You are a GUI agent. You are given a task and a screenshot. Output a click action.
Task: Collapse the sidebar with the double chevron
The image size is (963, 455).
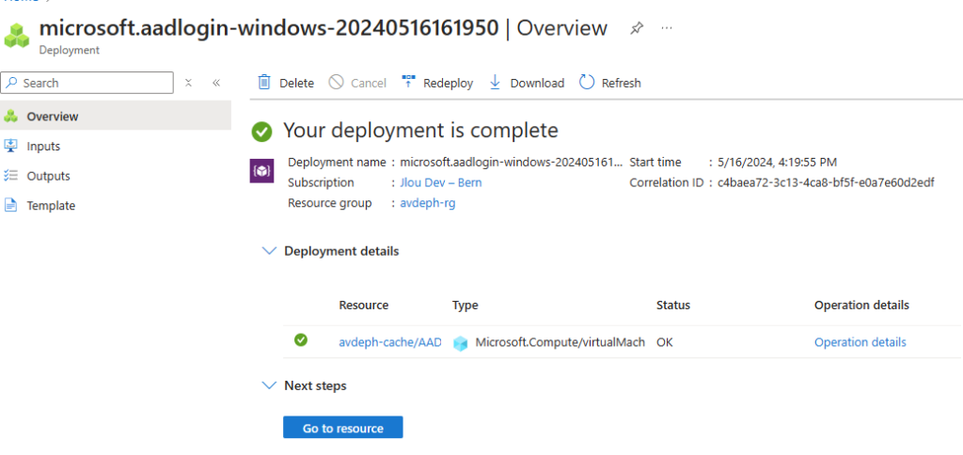point(216,83)
